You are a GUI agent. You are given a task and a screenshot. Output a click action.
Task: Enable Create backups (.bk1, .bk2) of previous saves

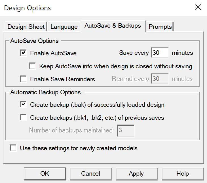23,117
